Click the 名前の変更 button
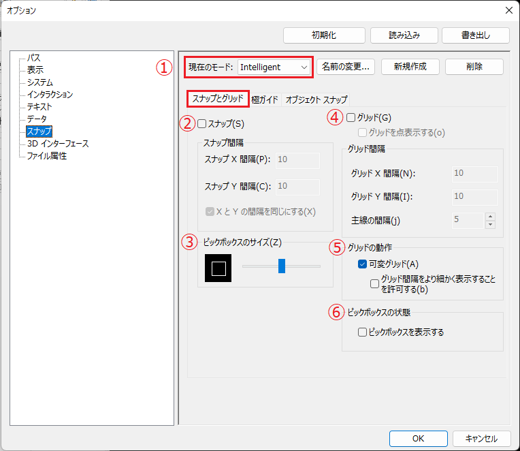 (346, 67)
